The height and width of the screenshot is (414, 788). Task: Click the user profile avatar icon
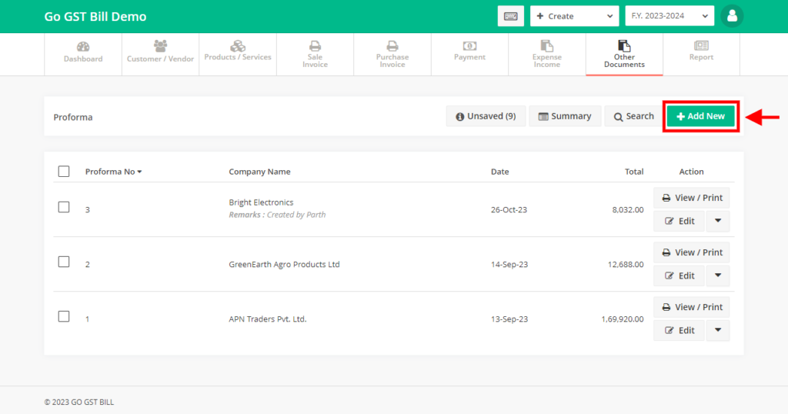(x=732, y=16)
